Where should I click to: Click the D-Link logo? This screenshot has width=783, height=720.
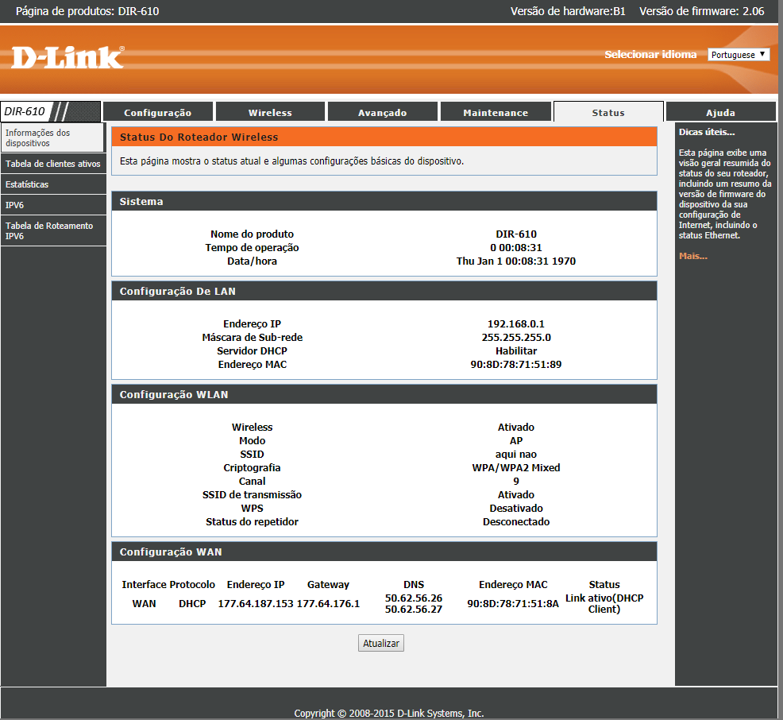point(67,57)
